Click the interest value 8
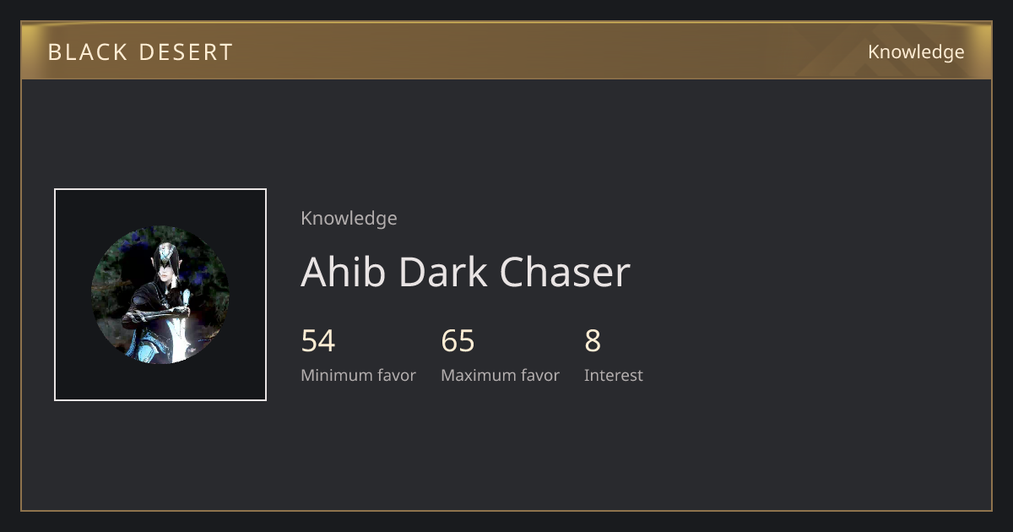1013x532 pixels. click(593, 341)
